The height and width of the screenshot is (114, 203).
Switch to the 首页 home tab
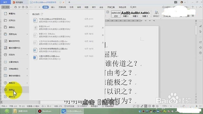[x=5, y=2]
